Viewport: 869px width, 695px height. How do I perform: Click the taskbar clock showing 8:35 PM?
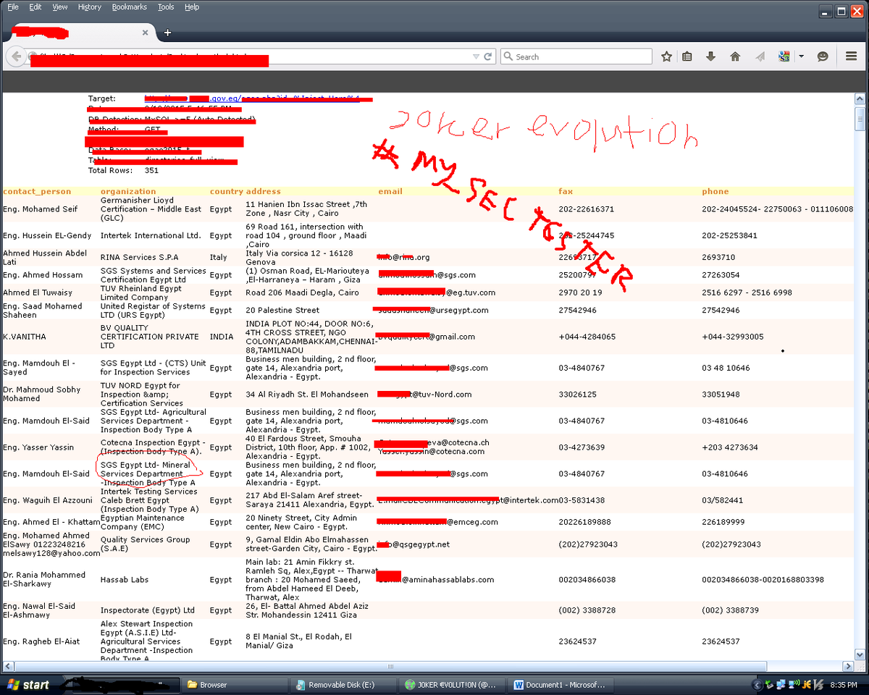[x=844, y=684]
